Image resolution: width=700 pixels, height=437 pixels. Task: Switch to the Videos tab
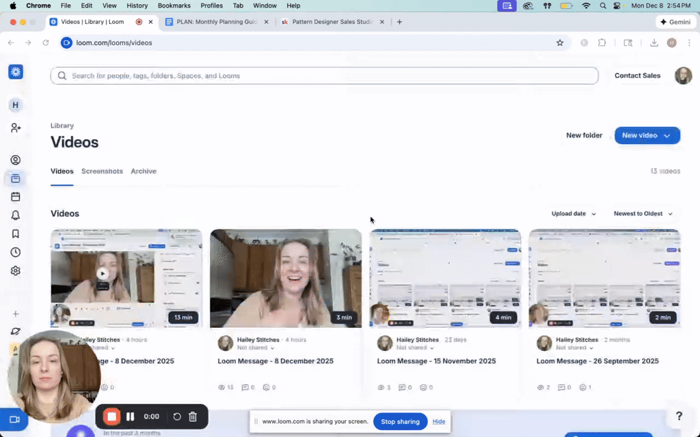pos(62,171)
